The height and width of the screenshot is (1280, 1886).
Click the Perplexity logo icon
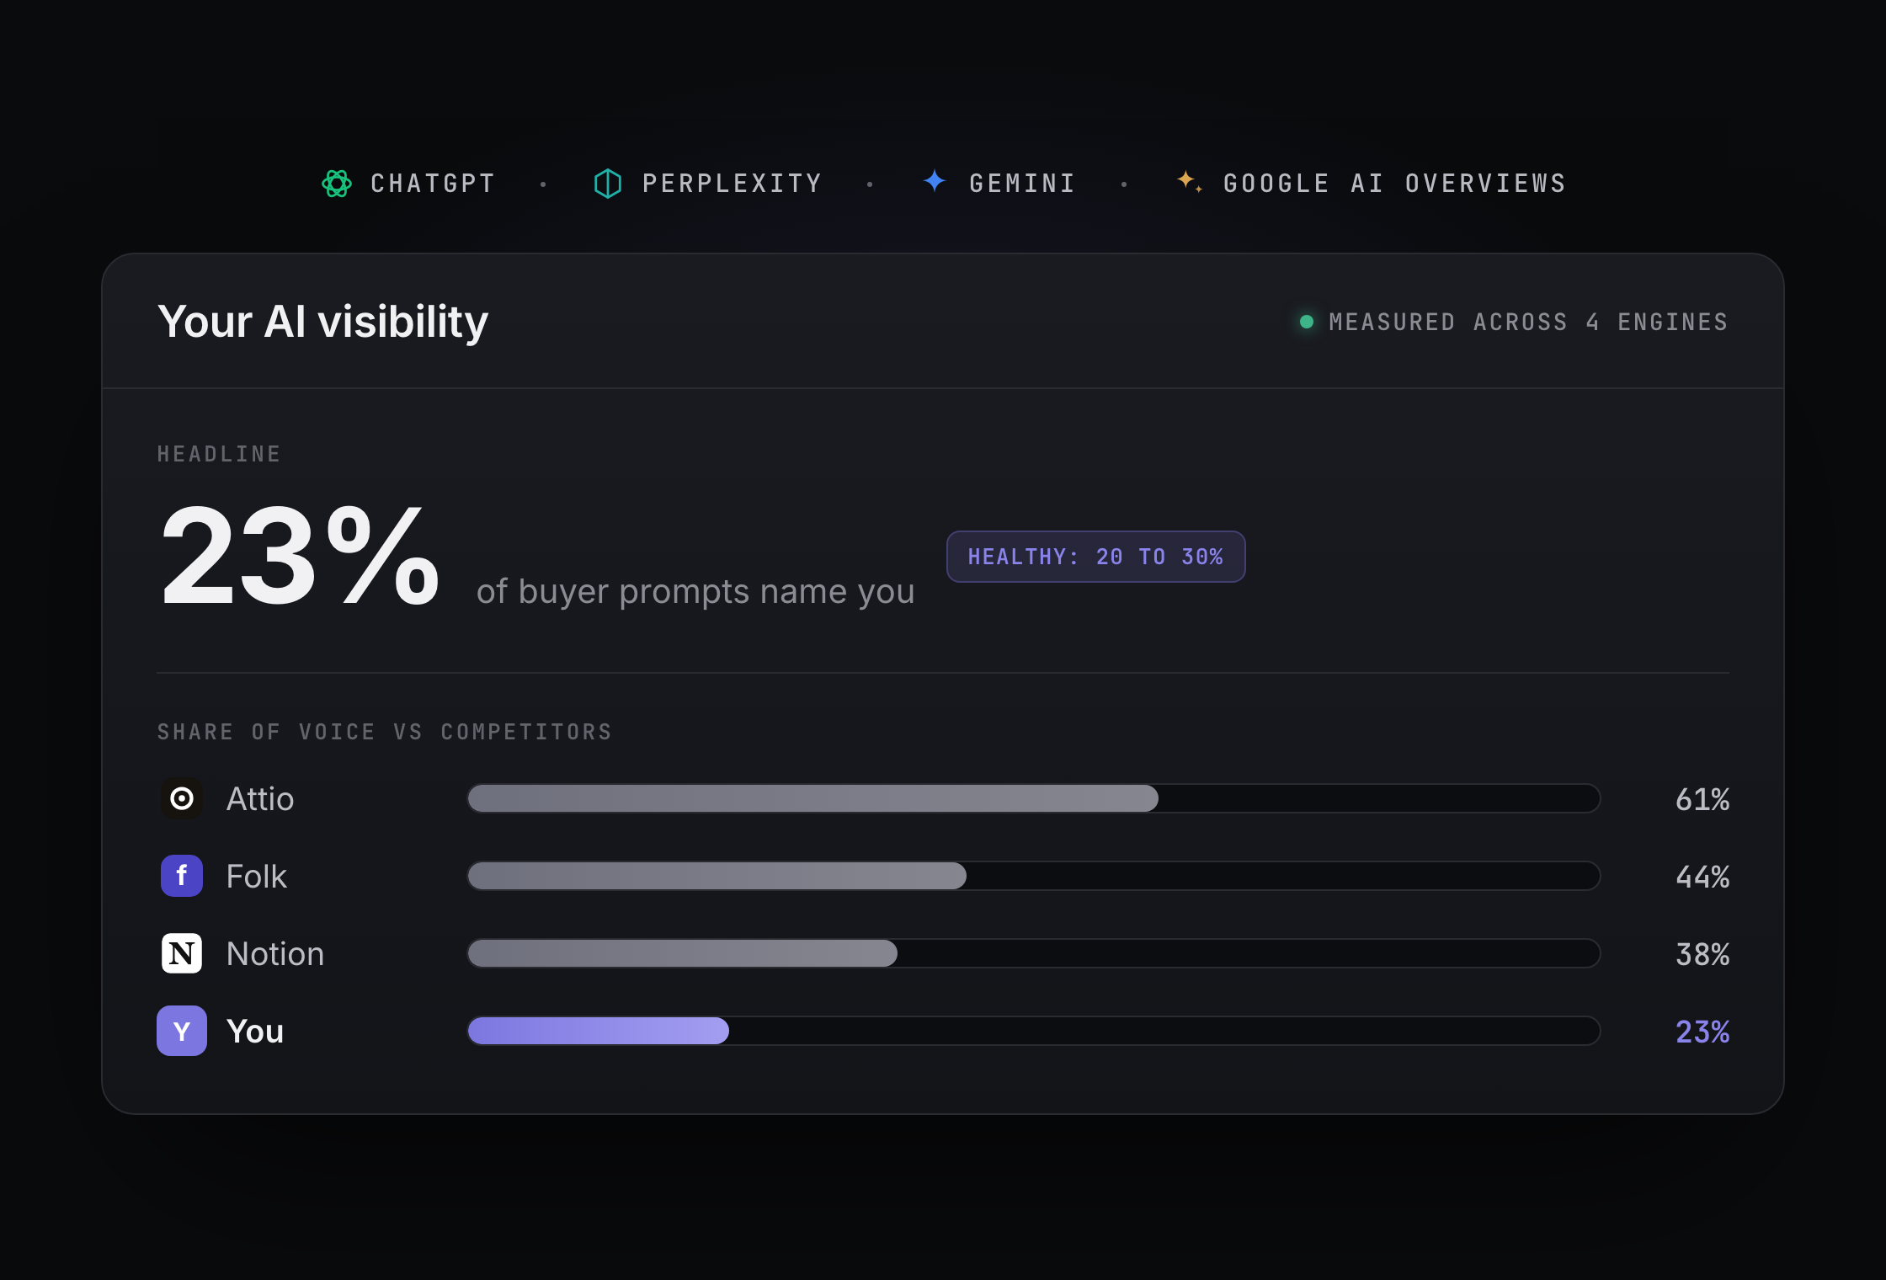coord(608,184)
